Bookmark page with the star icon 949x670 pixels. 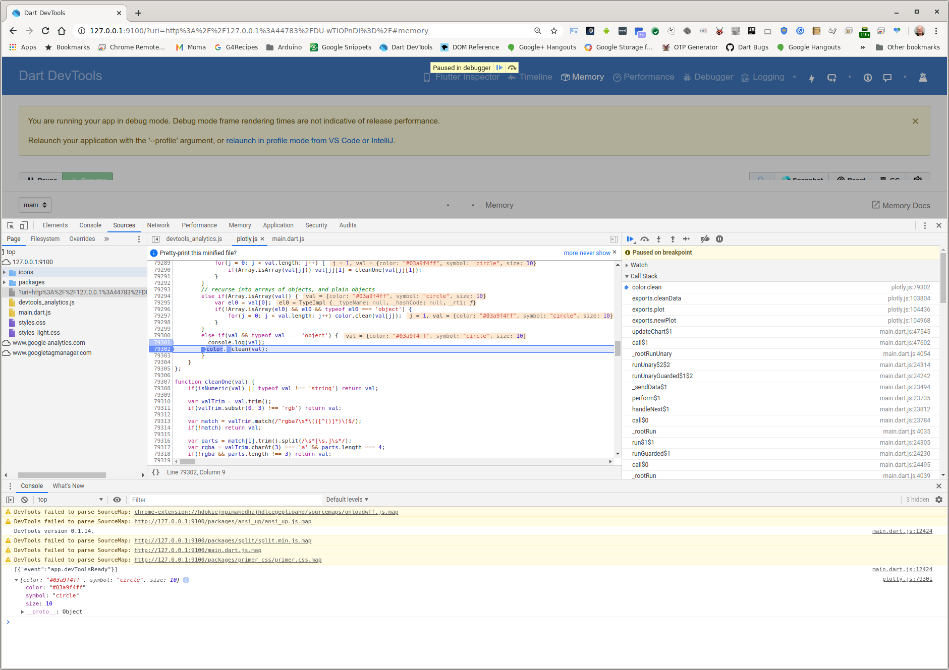(554, 31)
